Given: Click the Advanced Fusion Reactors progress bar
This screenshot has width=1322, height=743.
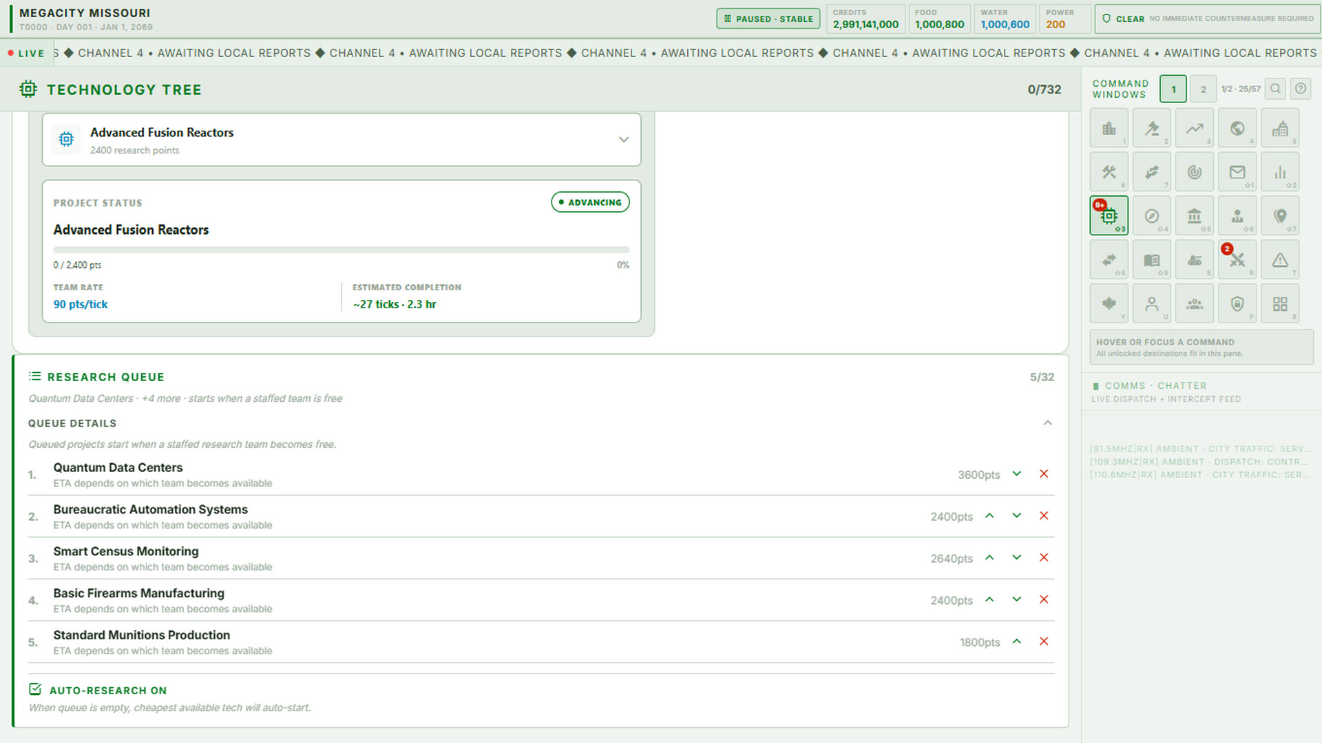Looking at the screenshot, I should (x=342, y=250).
